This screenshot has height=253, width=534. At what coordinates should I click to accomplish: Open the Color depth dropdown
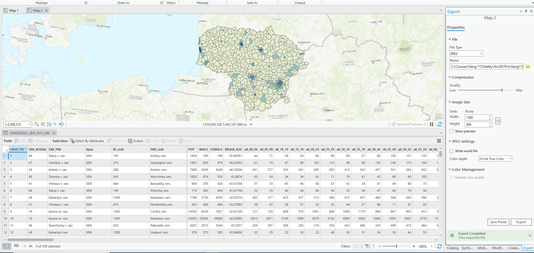tap(495, 159)
